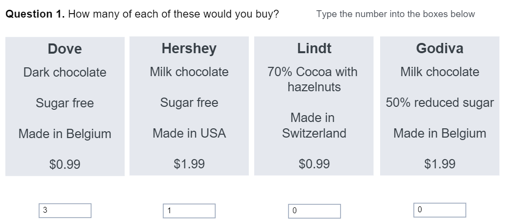
Task: Select the Lindt product card heading
Action: [314, 48]
